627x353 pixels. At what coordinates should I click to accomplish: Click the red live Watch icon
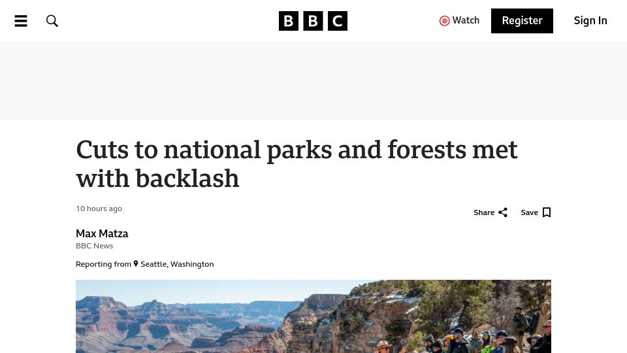(444, 21)
